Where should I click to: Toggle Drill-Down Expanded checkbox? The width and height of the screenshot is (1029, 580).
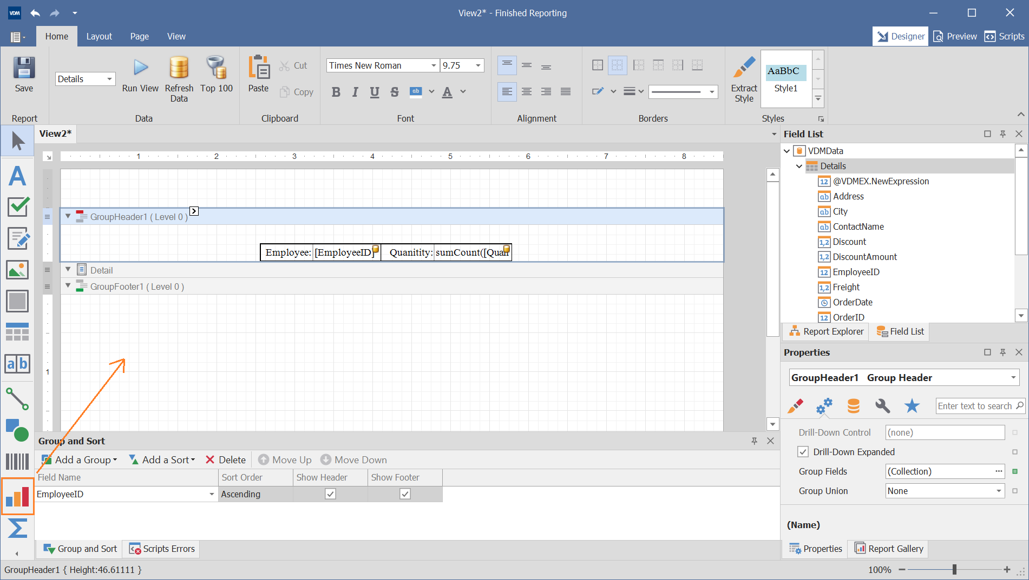[x=803, y=452]
